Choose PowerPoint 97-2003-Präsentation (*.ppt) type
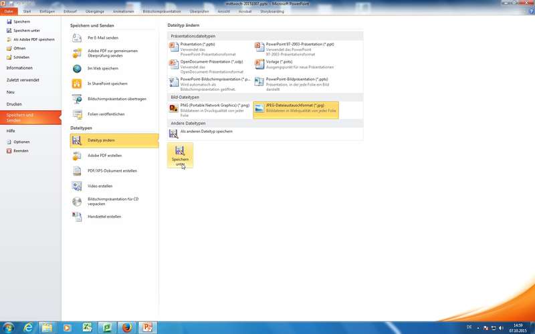Viewport: 535px width, 334px height. [296, 49]
